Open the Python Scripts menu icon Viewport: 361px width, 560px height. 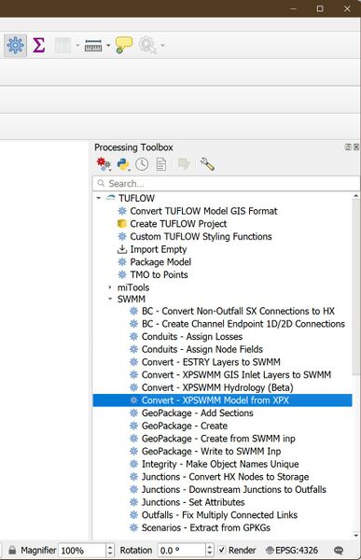pyautogui.click(x=123, y=164)
